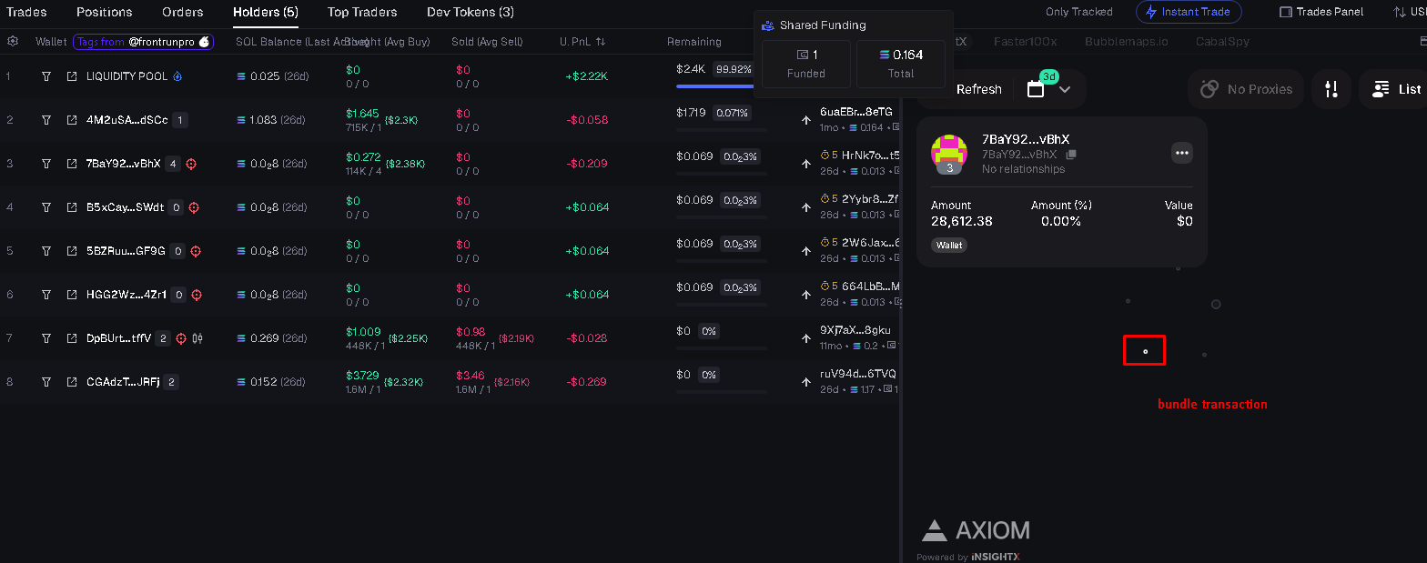The image size is (1427, 563).
Task: Click the red target icon beside 7BaY92...vBhX
Action: 192,164
